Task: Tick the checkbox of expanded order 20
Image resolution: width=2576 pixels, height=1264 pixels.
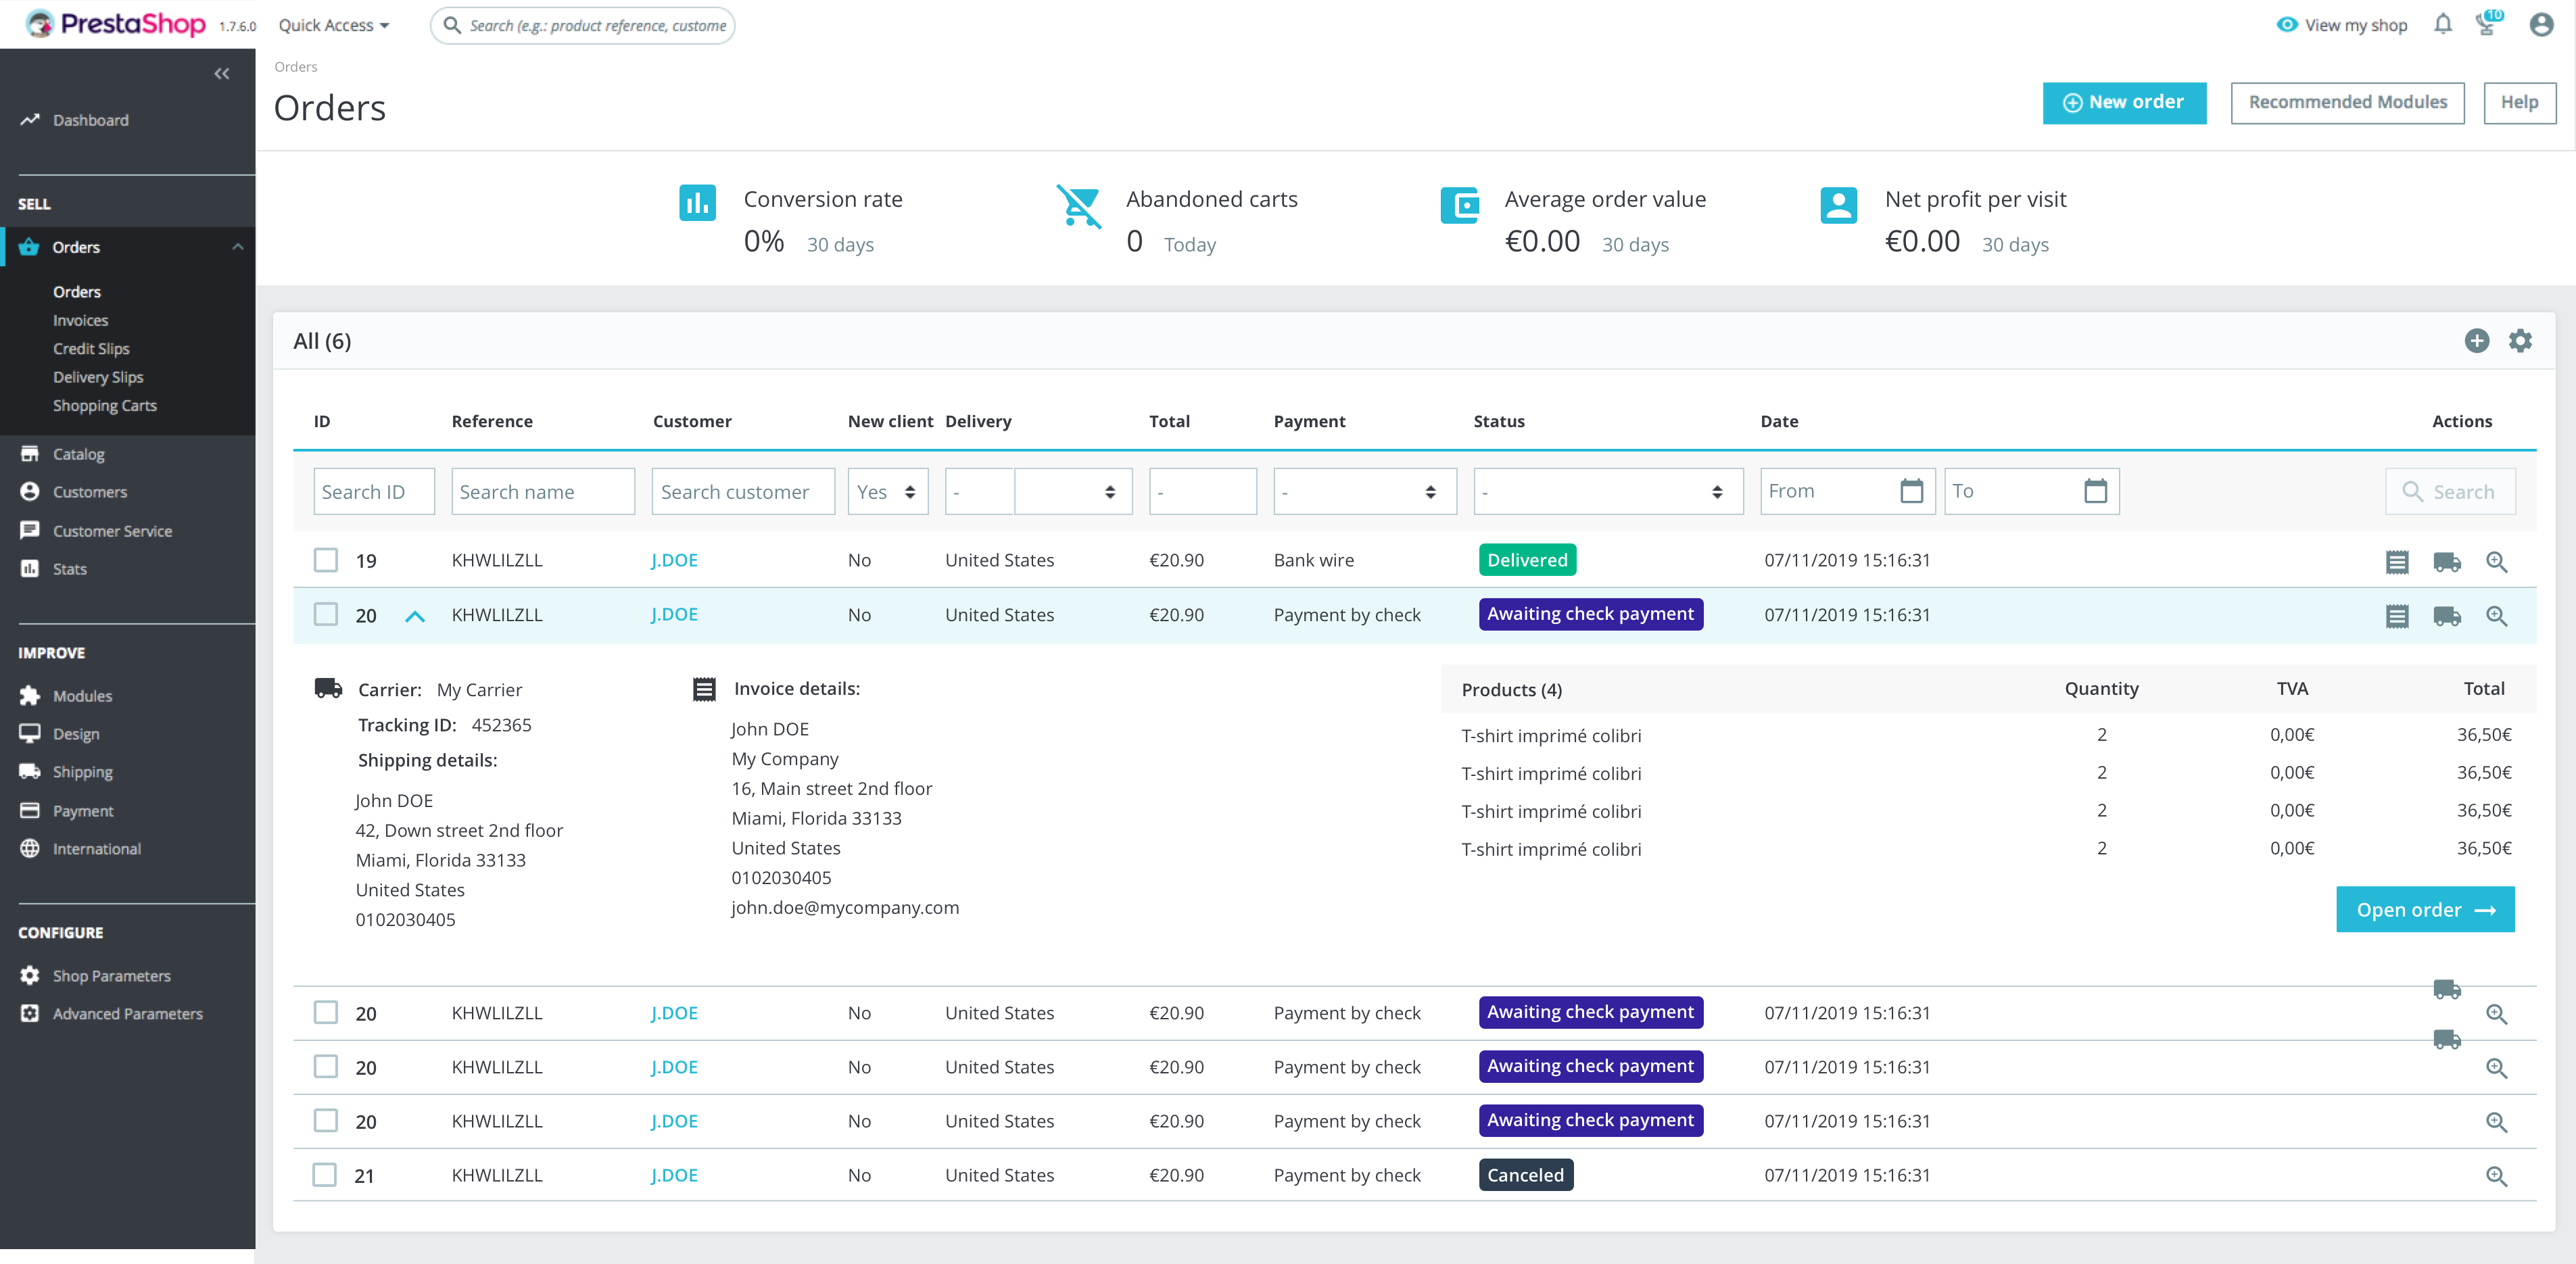Action: point(326,614)
